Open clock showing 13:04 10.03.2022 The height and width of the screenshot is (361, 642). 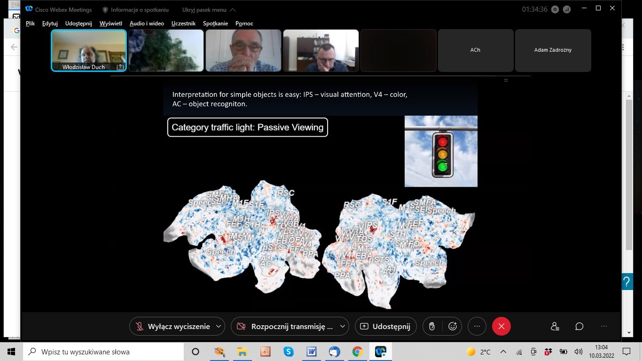601,352
